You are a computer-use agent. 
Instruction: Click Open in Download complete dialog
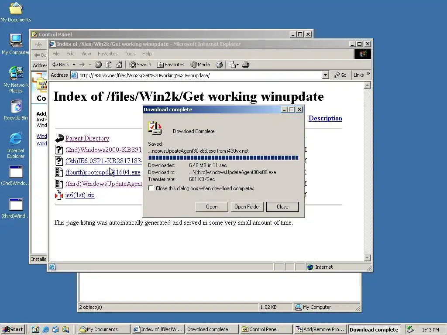pos(212,207)
